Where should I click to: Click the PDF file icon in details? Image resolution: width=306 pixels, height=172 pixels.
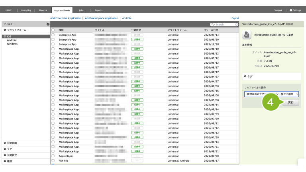coord(247,35)
